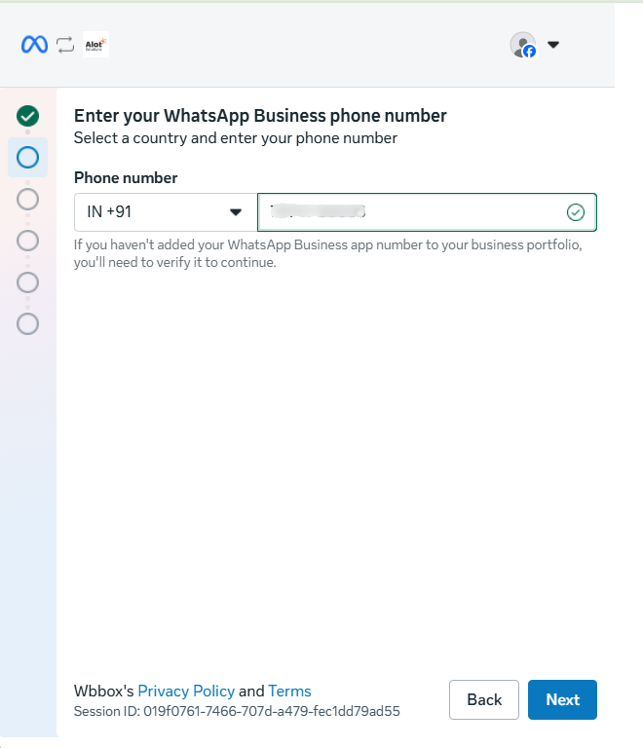This screenshot has height=748, width=643.
Task: Click the green validation check icon
Action: tap(576, 212)
